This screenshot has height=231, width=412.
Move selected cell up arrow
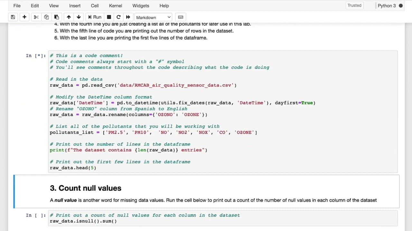[69, 17]
